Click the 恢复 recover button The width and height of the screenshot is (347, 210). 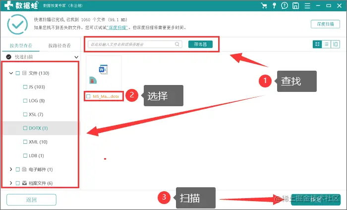coord(316,200)
